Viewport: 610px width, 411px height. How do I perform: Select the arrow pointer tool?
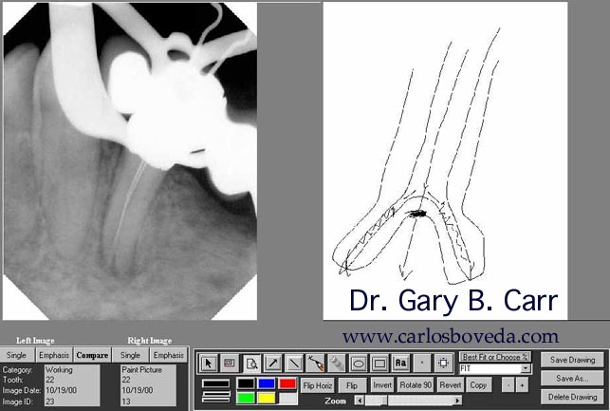(209, 363)
